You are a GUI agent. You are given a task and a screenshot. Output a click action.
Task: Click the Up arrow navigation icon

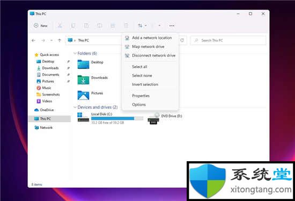click(60, 40)
